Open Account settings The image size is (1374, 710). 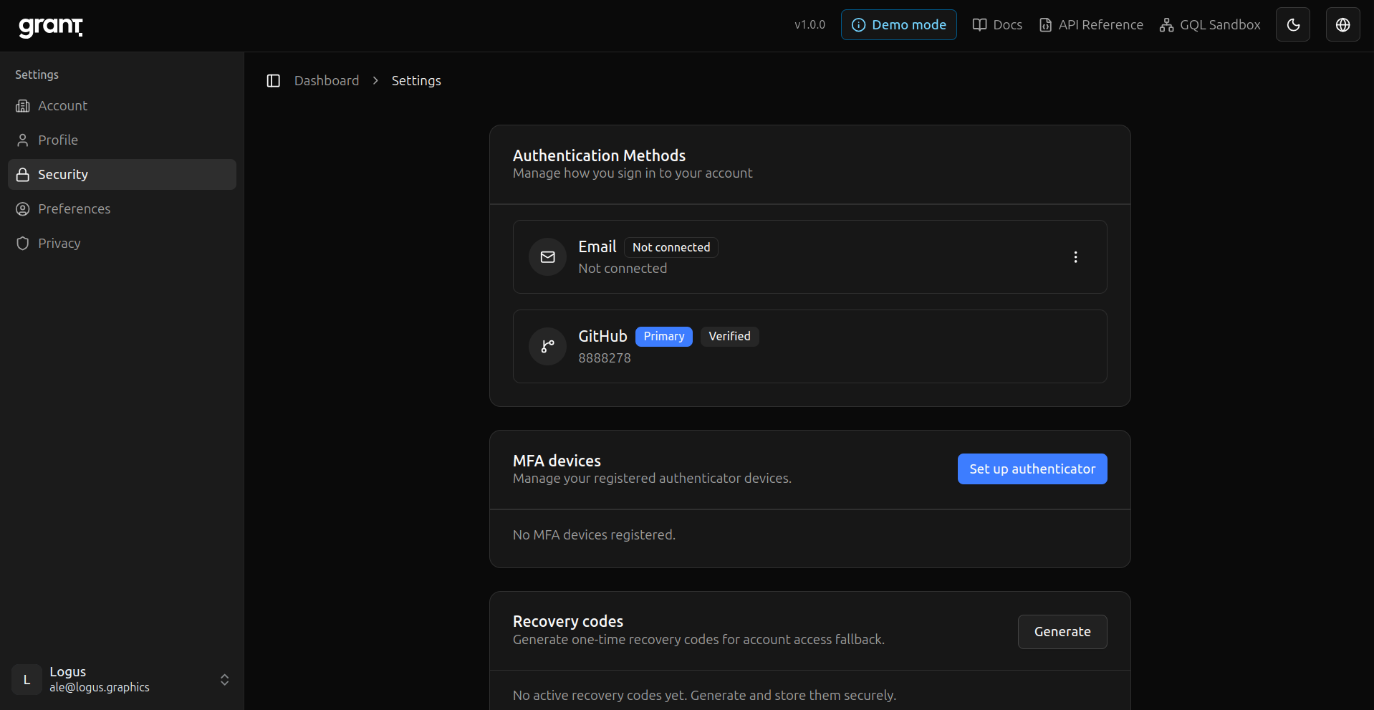(122, 106)
